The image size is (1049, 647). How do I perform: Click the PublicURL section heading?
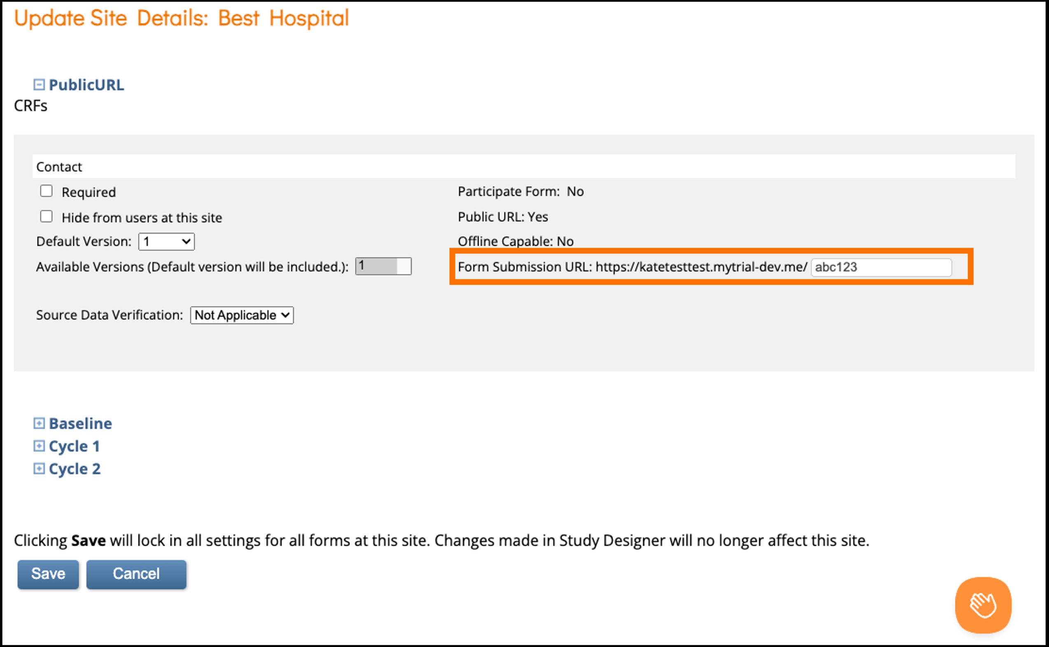tap(86, 85)
